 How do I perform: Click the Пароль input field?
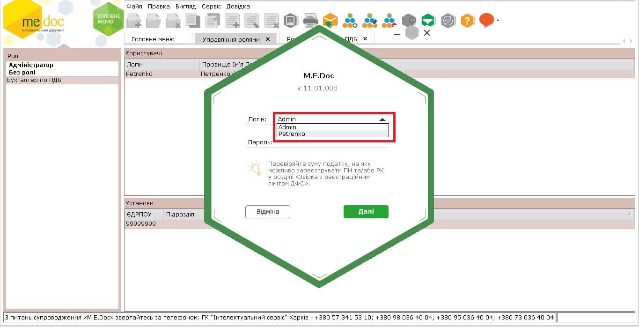pos(330,142)
